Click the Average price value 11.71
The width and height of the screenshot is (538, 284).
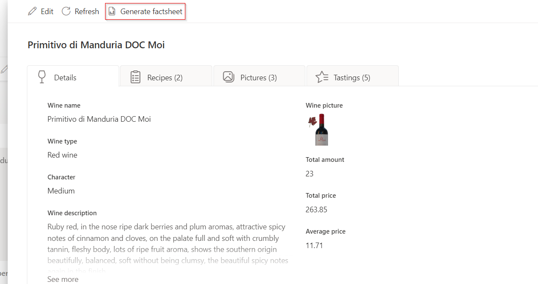(314, 246)
